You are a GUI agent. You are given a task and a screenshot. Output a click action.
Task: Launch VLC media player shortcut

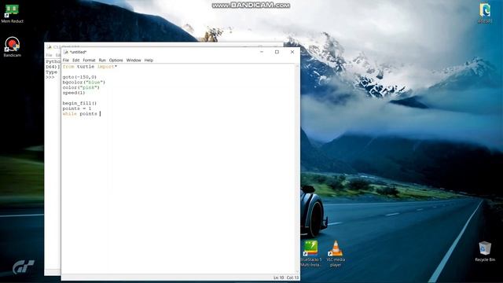click(336, 253)
